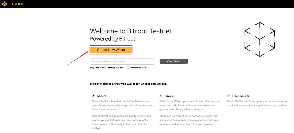The image size is (294, 133).
Task: Click the Open-Source heading
Action: [x=241, y=96]
